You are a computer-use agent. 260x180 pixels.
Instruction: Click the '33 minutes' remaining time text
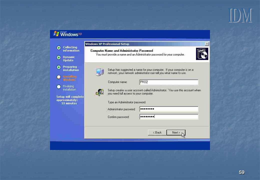69,103
